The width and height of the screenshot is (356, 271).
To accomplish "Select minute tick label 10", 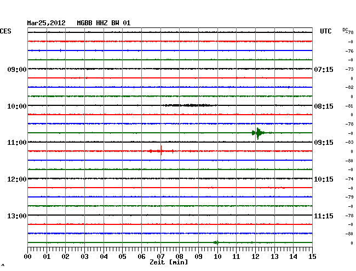I will tap(217, 256).
